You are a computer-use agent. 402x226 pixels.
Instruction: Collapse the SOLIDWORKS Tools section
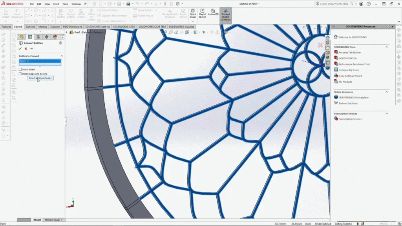[x=387, y=47]
